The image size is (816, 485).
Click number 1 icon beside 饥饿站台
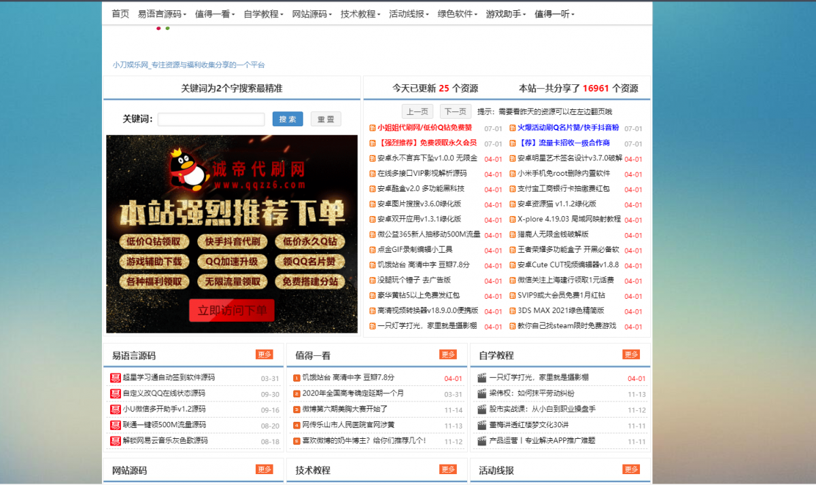coord(296,378)
